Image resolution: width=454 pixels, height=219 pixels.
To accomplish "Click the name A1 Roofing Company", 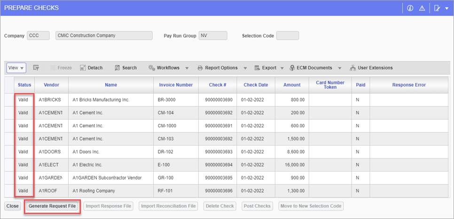I will (x=94, y=191).
